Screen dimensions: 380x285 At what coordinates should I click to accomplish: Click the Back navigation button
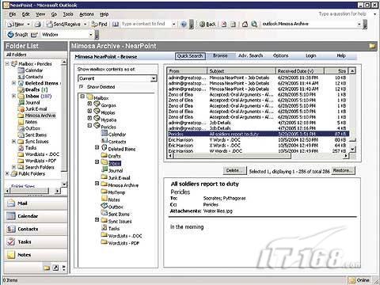coord(207,25)
